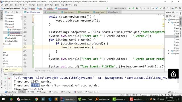Select the chapter3 folder in project tree
Image resolution: width=182 pixels, height=102 pixels.
pyautogui.click(x=9, y=21)
